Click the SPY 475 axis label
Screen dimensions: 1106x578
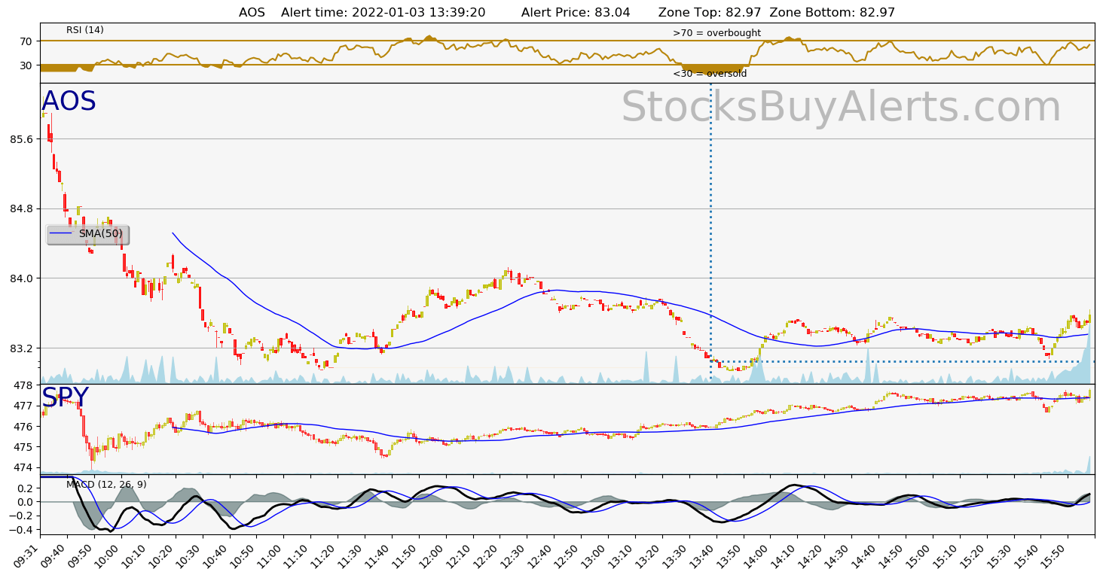coord(24,447)
